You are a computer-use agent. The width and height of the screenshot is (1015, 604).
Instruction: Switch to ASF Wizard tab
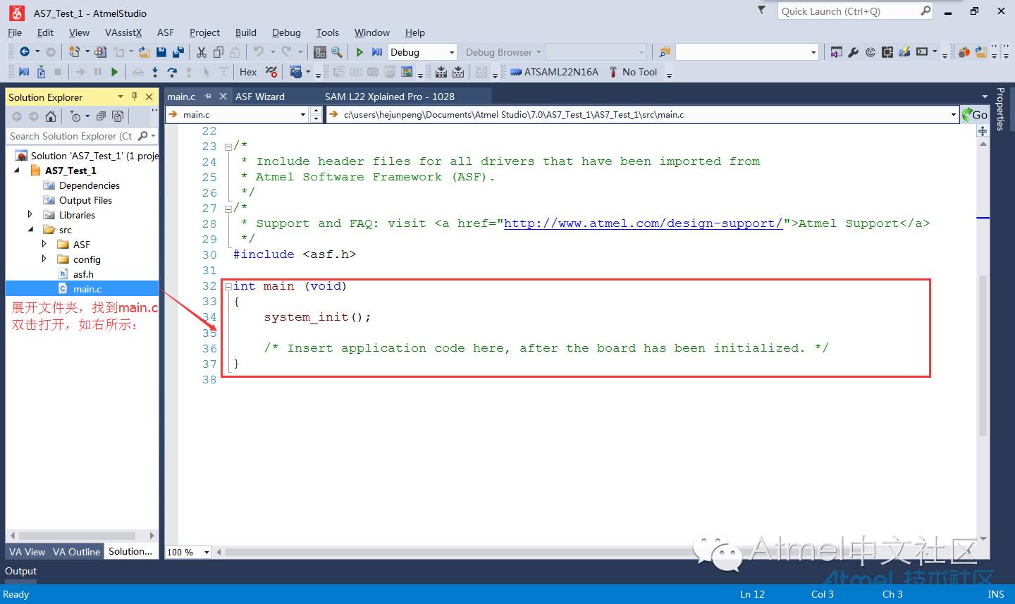tap(260, 97)
